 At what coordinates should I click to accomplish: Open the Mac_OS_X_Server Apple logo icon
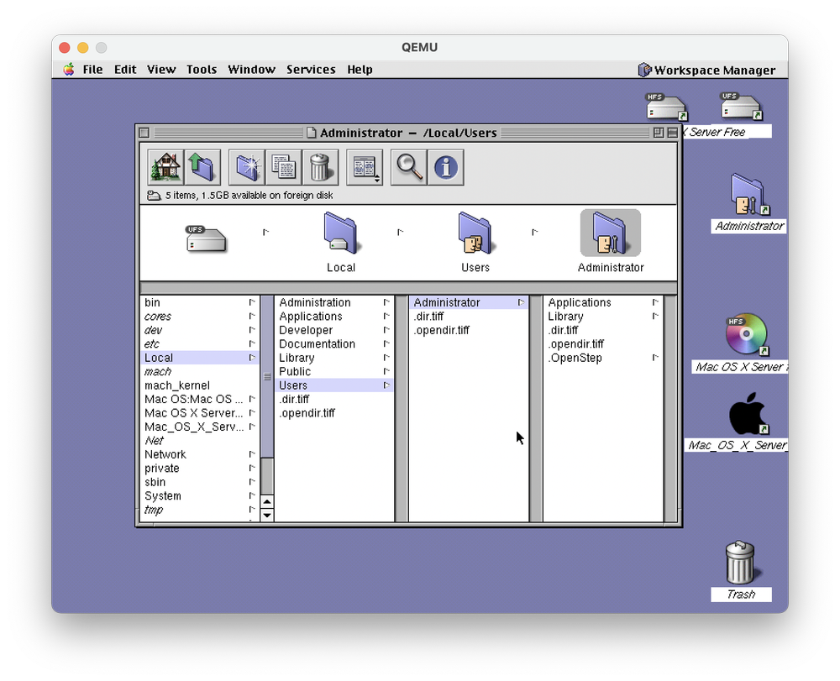coord(748,413)
